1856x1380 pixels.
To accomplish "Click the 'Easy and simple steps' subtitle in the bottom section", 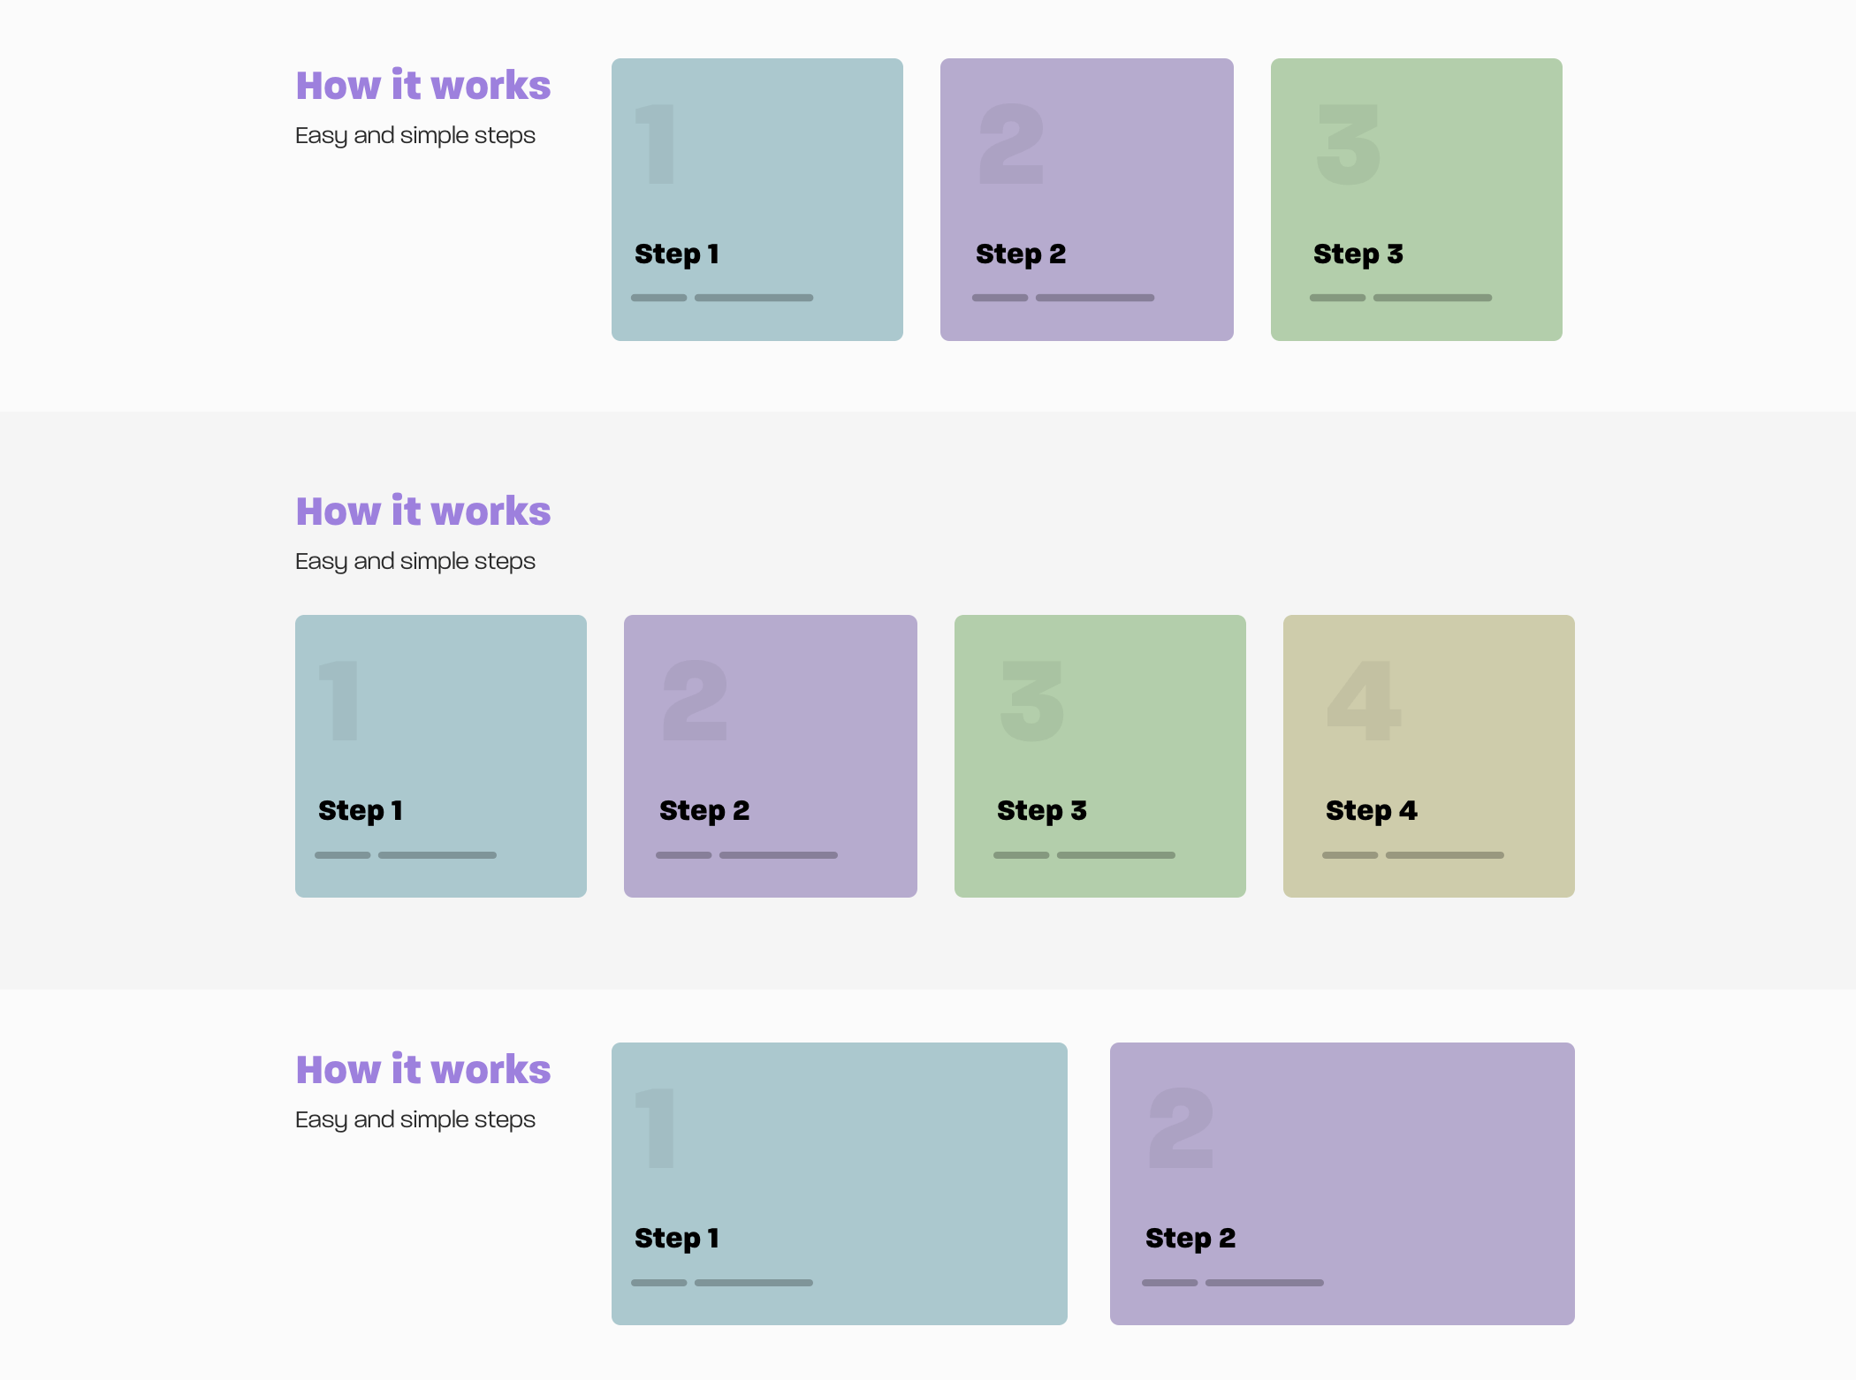I will click(x=415, y=1119).
